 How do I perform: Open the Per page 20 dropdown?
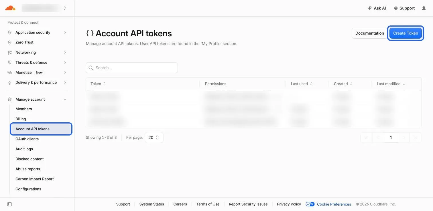(154, 138)
